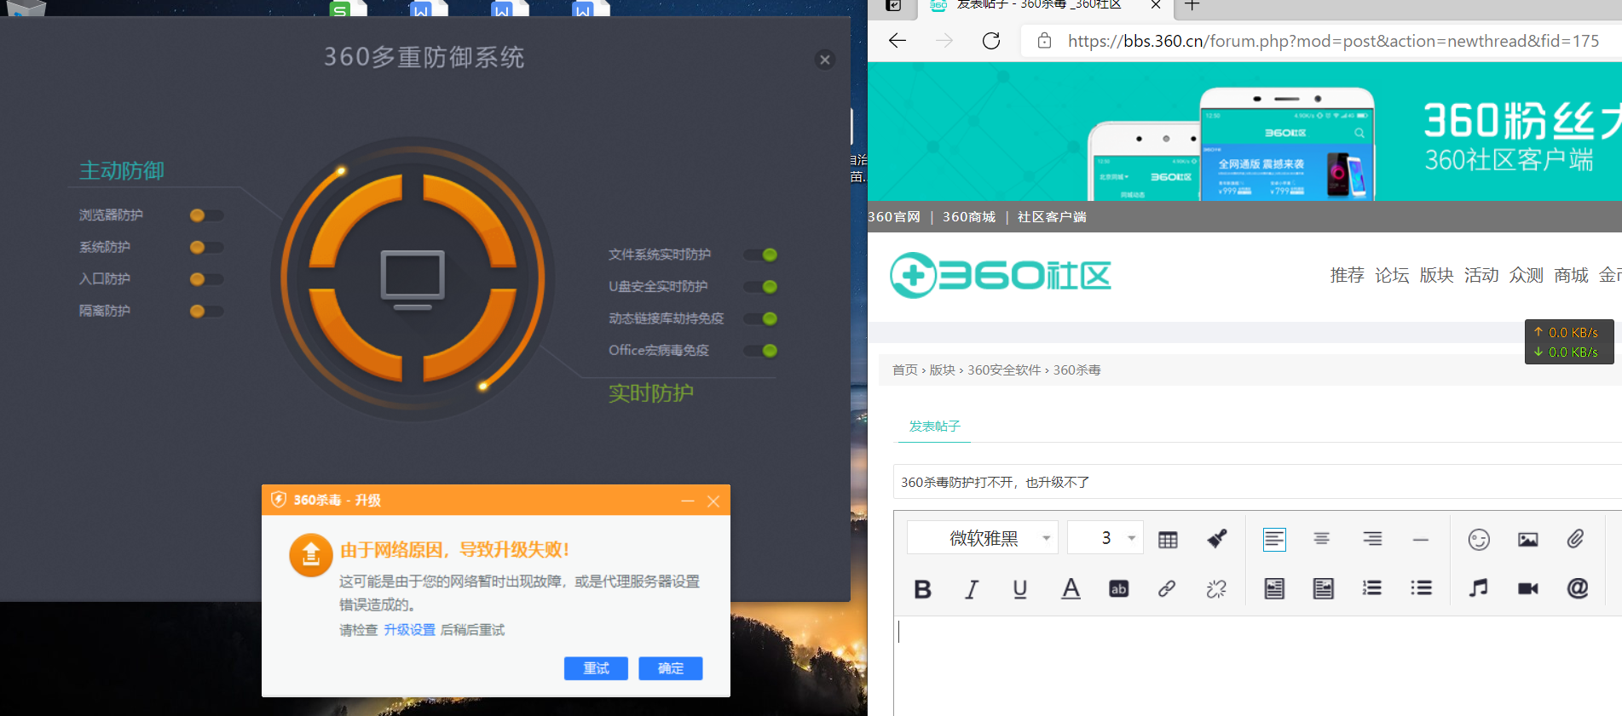Go back in the browser
Image resolution: width=1622 pixels, height=716 pixels.
pyautogui.click(x=898, y=41)
